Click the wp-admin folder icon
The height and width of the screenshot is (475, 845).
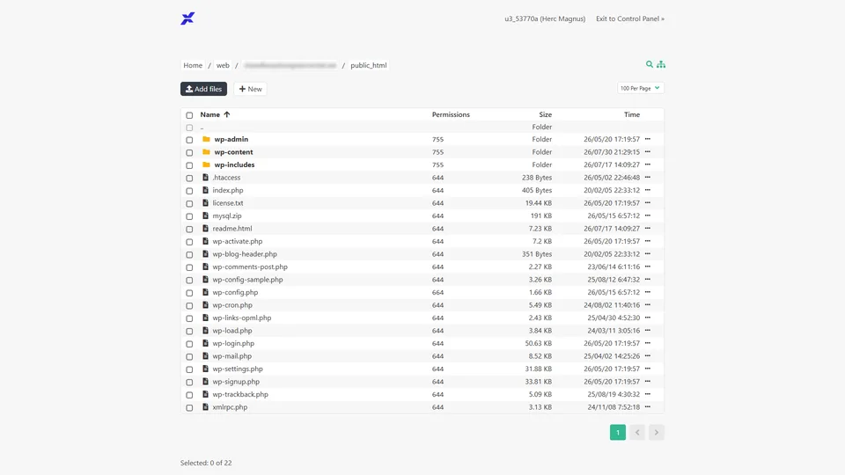[x=206, y=139]
